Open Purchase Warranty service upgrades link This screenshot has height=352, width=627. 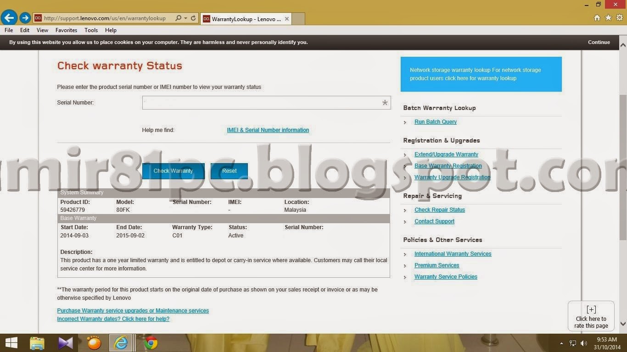tap(133, 311)
